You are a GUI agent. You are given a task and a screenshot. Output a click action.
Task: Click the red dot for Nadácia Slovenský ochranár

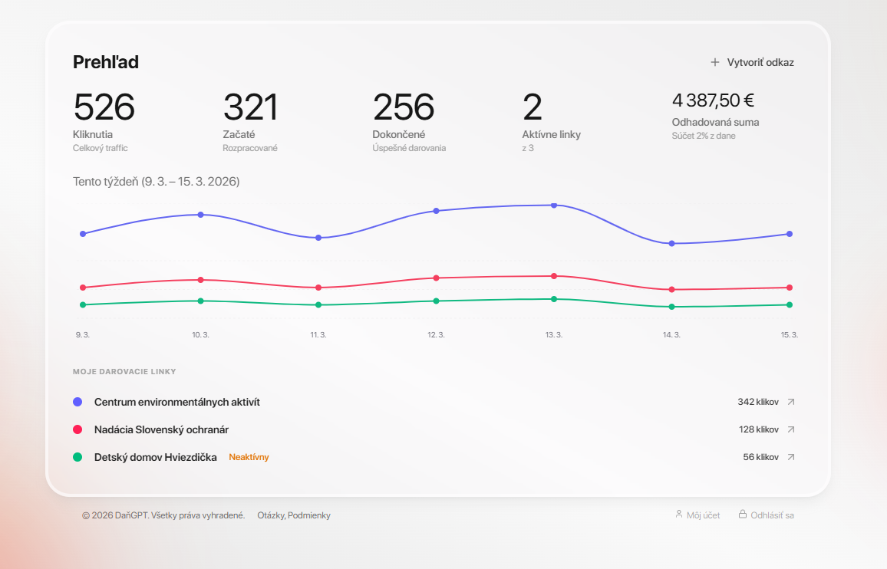click(77, 429)
